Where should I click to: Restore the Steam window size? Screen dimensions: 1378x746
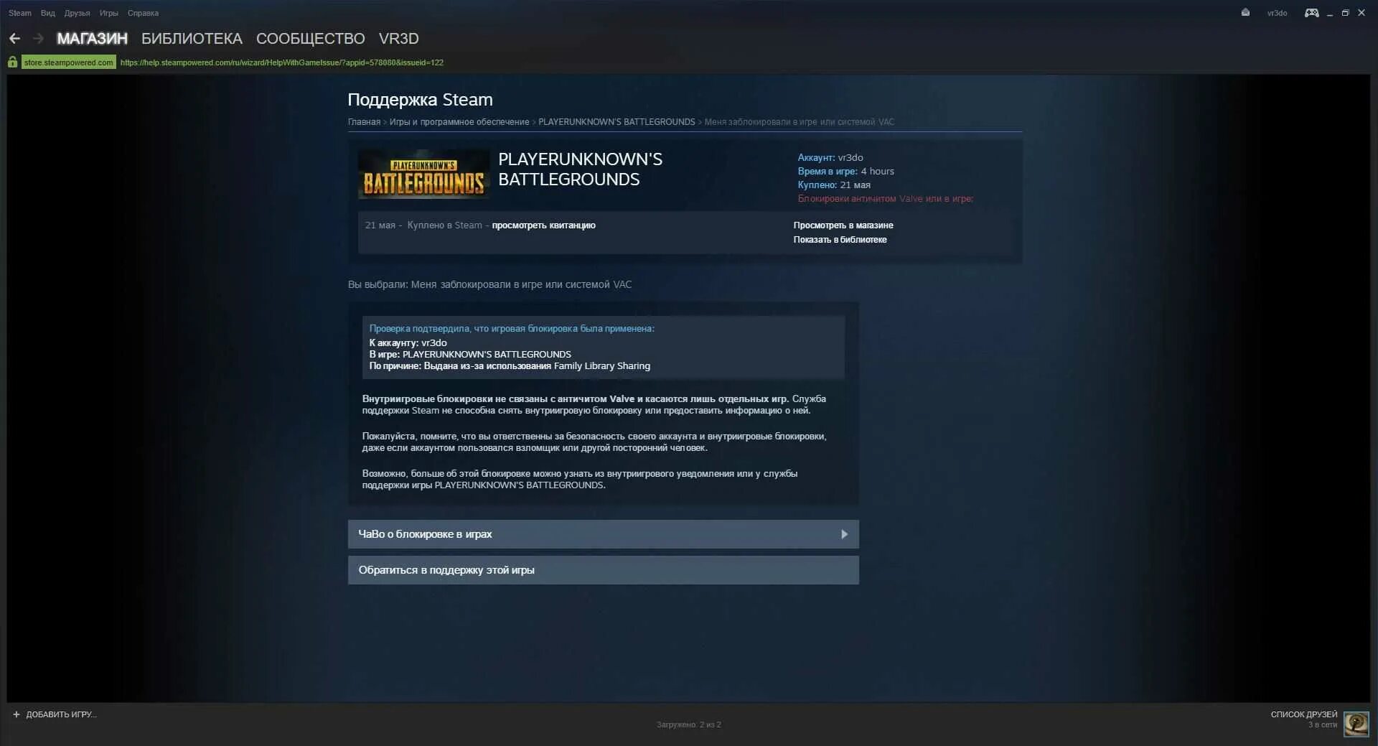(1346, 13)
